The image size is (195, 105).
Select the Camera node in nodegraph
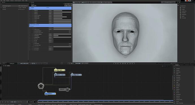click(x=50, y=94)
